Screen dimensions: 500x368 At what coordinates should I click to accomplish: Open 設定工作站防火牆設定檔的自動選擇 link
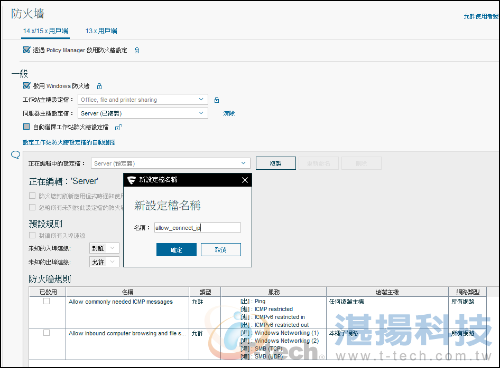[69, 142]
